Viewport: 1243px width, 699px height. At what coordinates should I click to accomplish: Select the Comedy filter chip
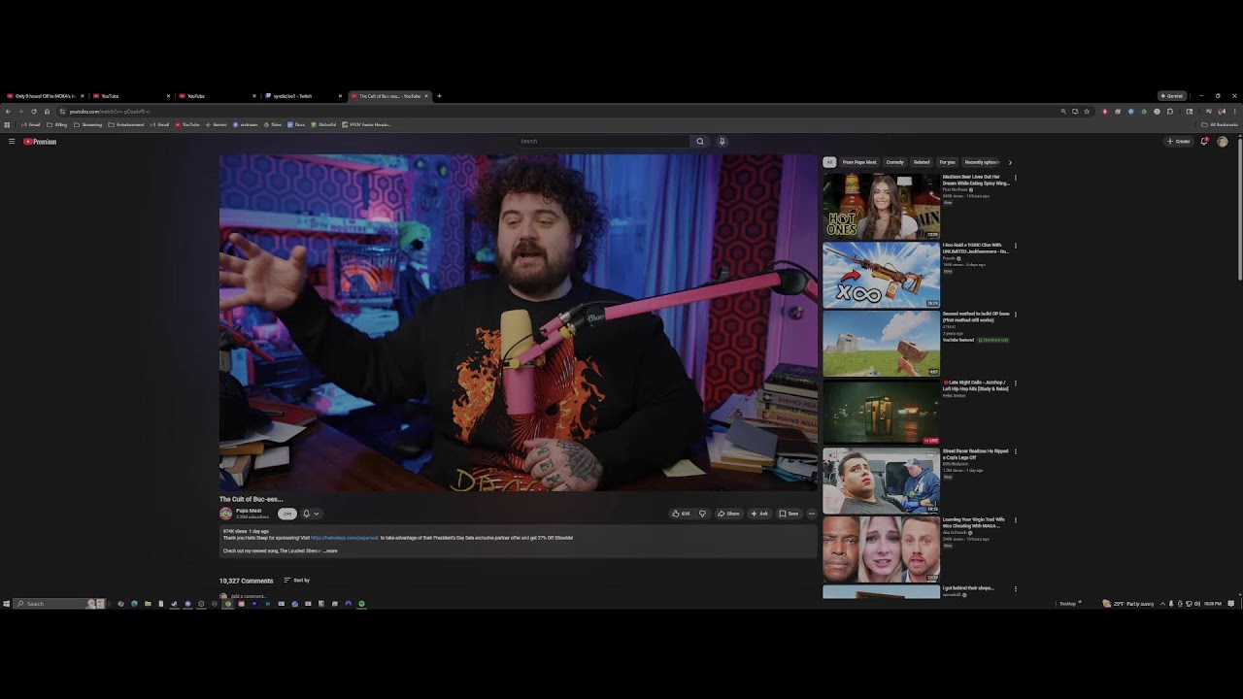(895, 162)
